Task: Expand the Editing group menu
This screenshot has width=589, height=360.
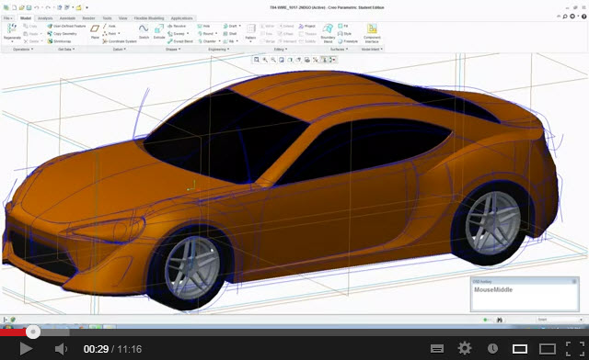Action: 280,49
